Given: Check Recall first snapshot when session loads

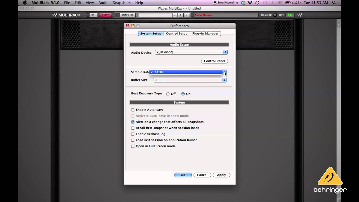Looking at the screenshot, I should pos(133,128).
